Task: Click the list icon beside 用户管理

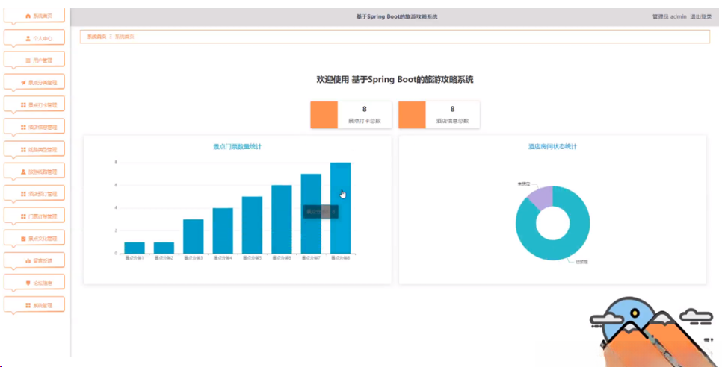Action: (x=28, y=60)
